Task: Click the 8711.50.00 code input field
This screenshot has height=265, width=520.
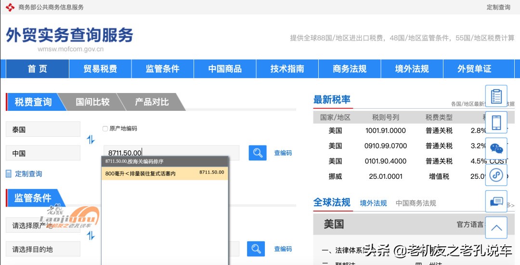Action: click(171, 153)
